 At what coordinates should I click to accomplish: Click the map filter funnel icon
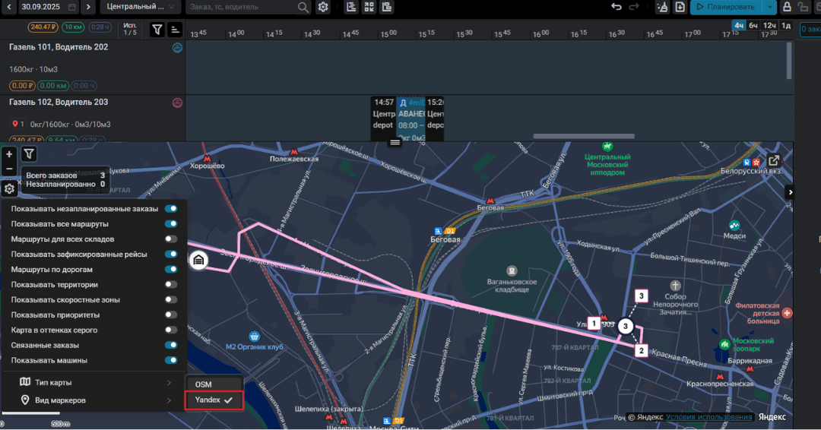pyautogui.click(x=29, y=153)
